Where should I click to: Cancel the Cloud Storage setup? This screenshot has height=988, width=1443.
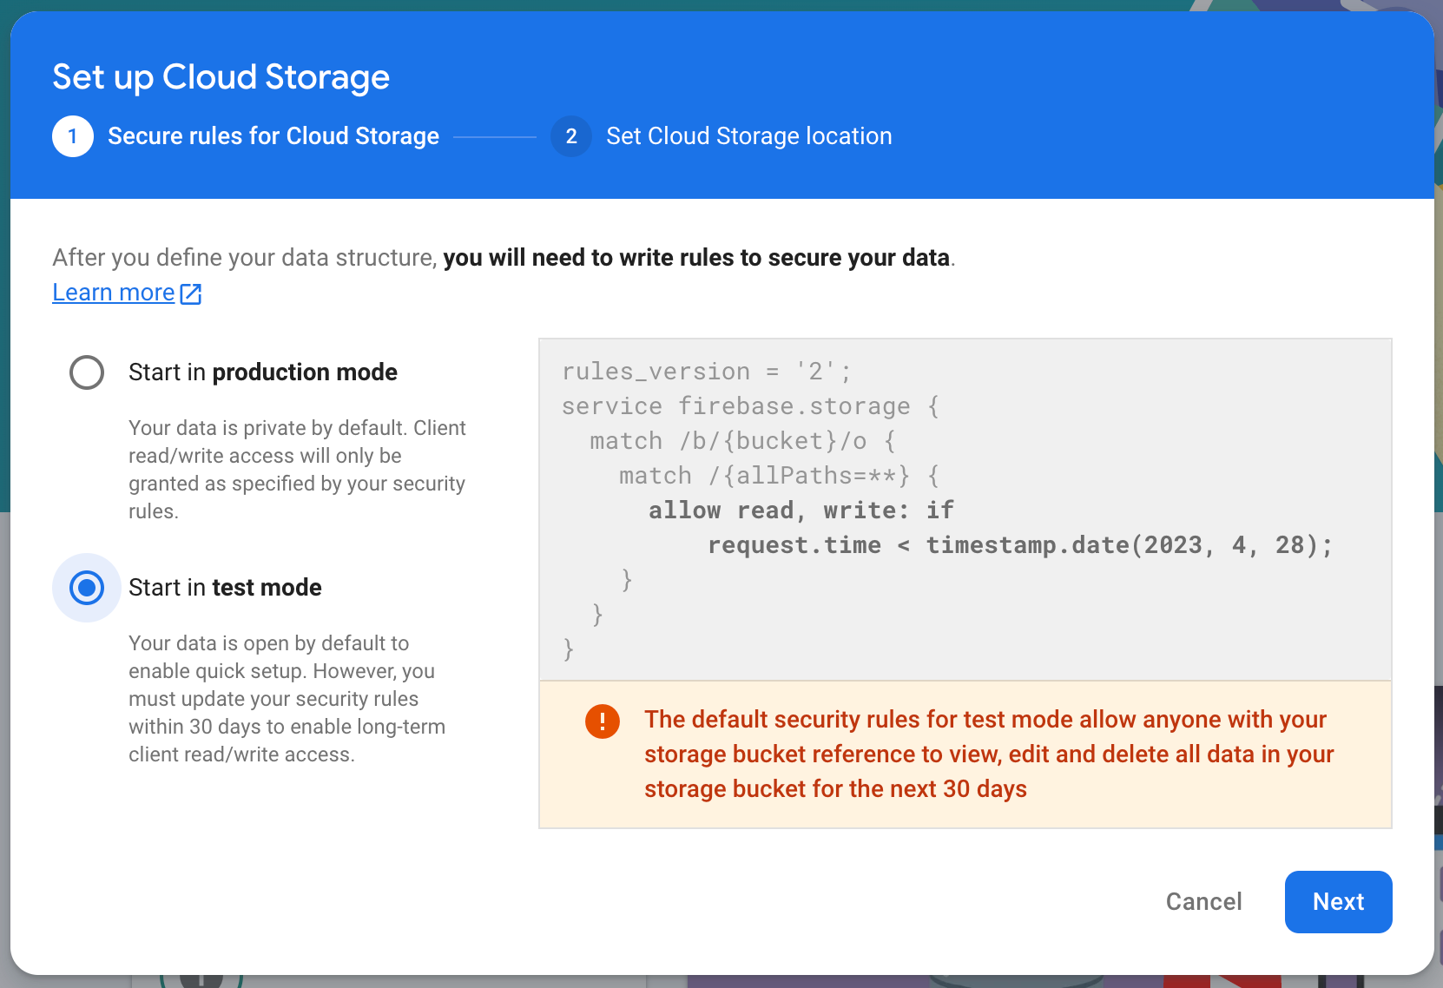[x=1203, y=902]
